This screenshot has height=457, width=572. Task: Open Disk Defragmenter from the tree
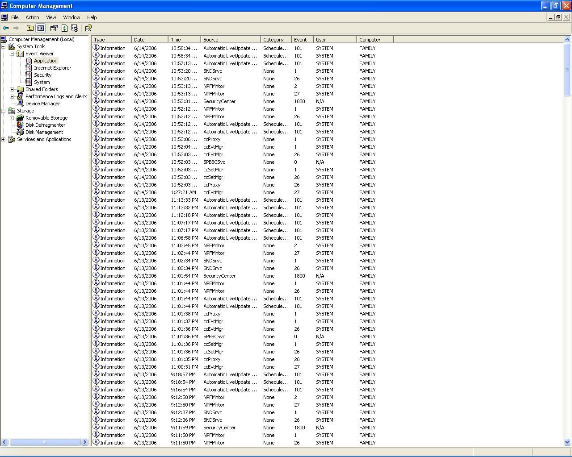[45, 125]
